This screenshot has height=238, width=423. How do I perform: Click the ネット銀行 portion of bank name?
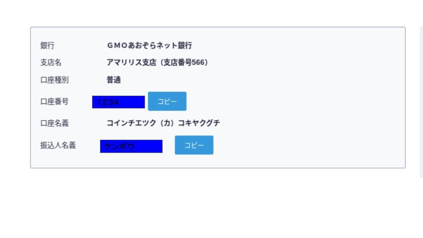click(174, 45)
